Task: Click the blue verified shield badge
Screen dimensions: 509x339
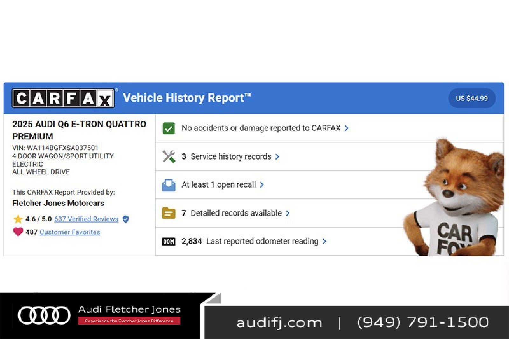Action: click(x=126, y=219)
